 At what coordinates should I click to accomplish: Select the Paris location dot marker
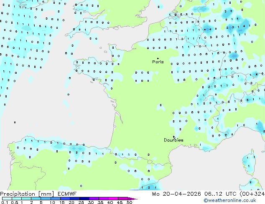click(x=158, y=58)
